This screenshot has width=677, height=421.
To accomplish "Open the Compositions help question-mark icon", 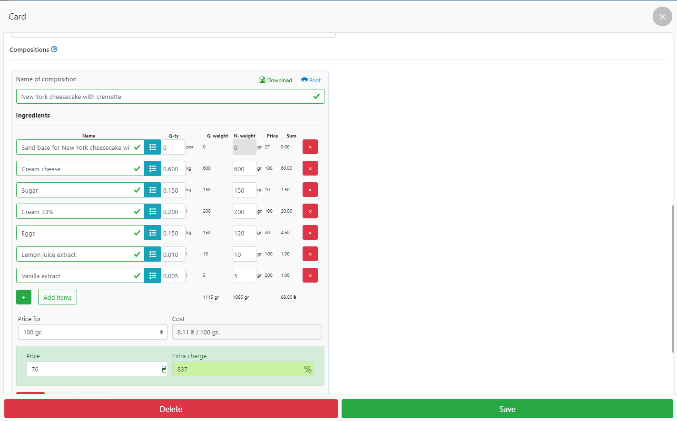I will (54, 49).
